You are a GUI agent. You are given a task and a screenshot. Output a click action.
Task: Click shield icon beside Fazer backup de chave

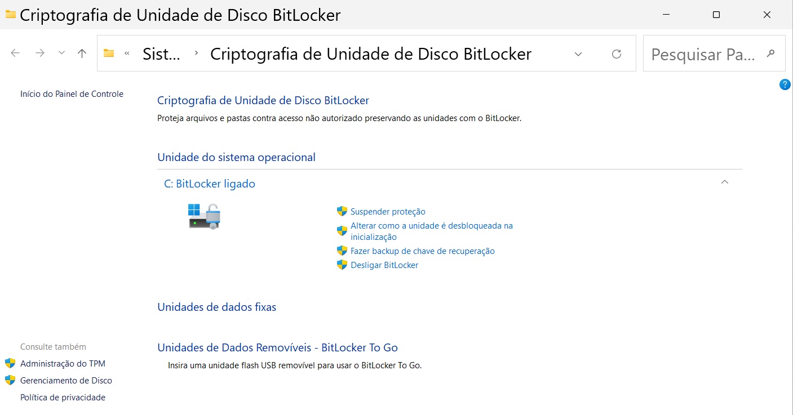tap(342, 251)
